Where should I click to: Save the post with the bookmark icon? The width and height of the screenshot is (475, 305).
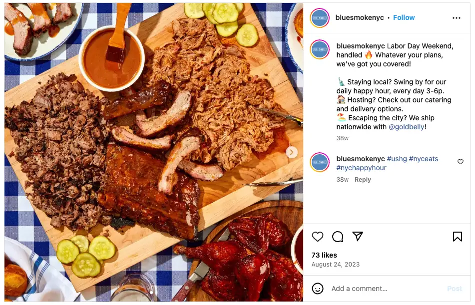457,237
